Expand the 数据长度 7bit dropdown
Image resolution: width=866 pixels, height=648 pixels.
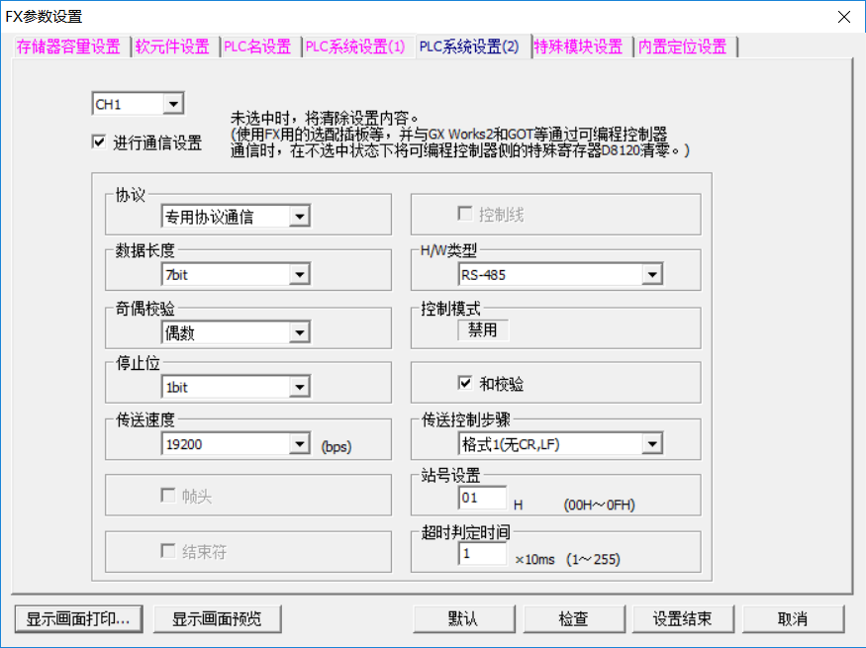[x=299, y=275]
